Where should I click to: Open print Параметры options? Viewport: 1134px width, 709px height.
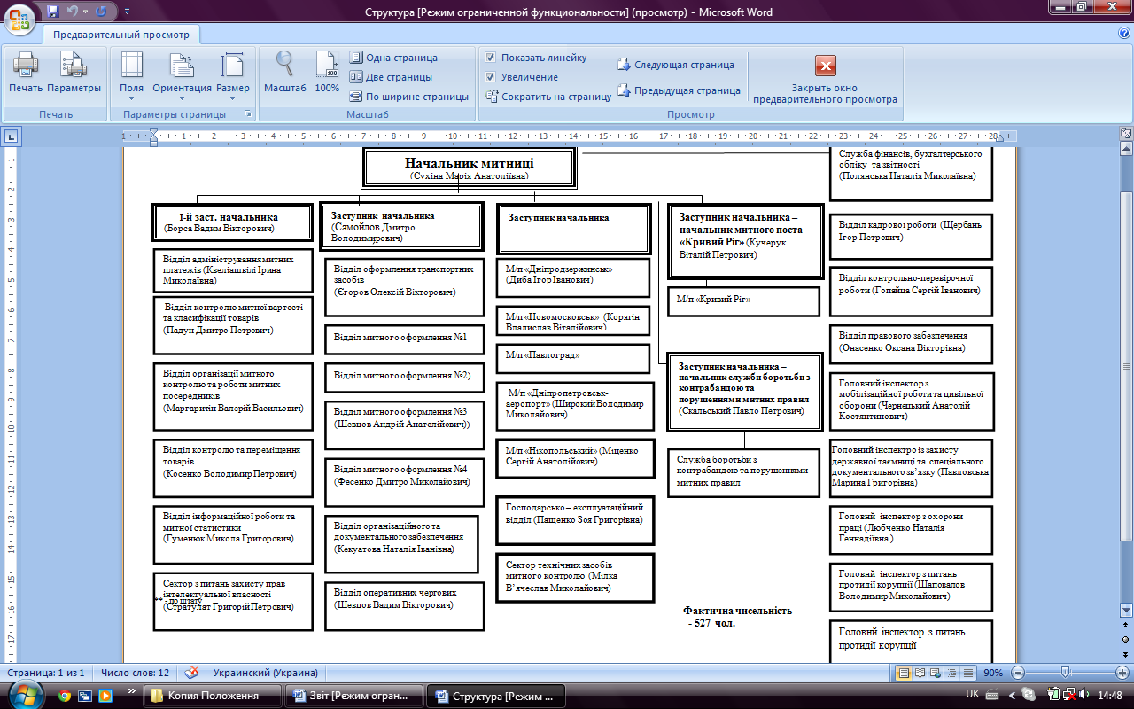(74, 73)
